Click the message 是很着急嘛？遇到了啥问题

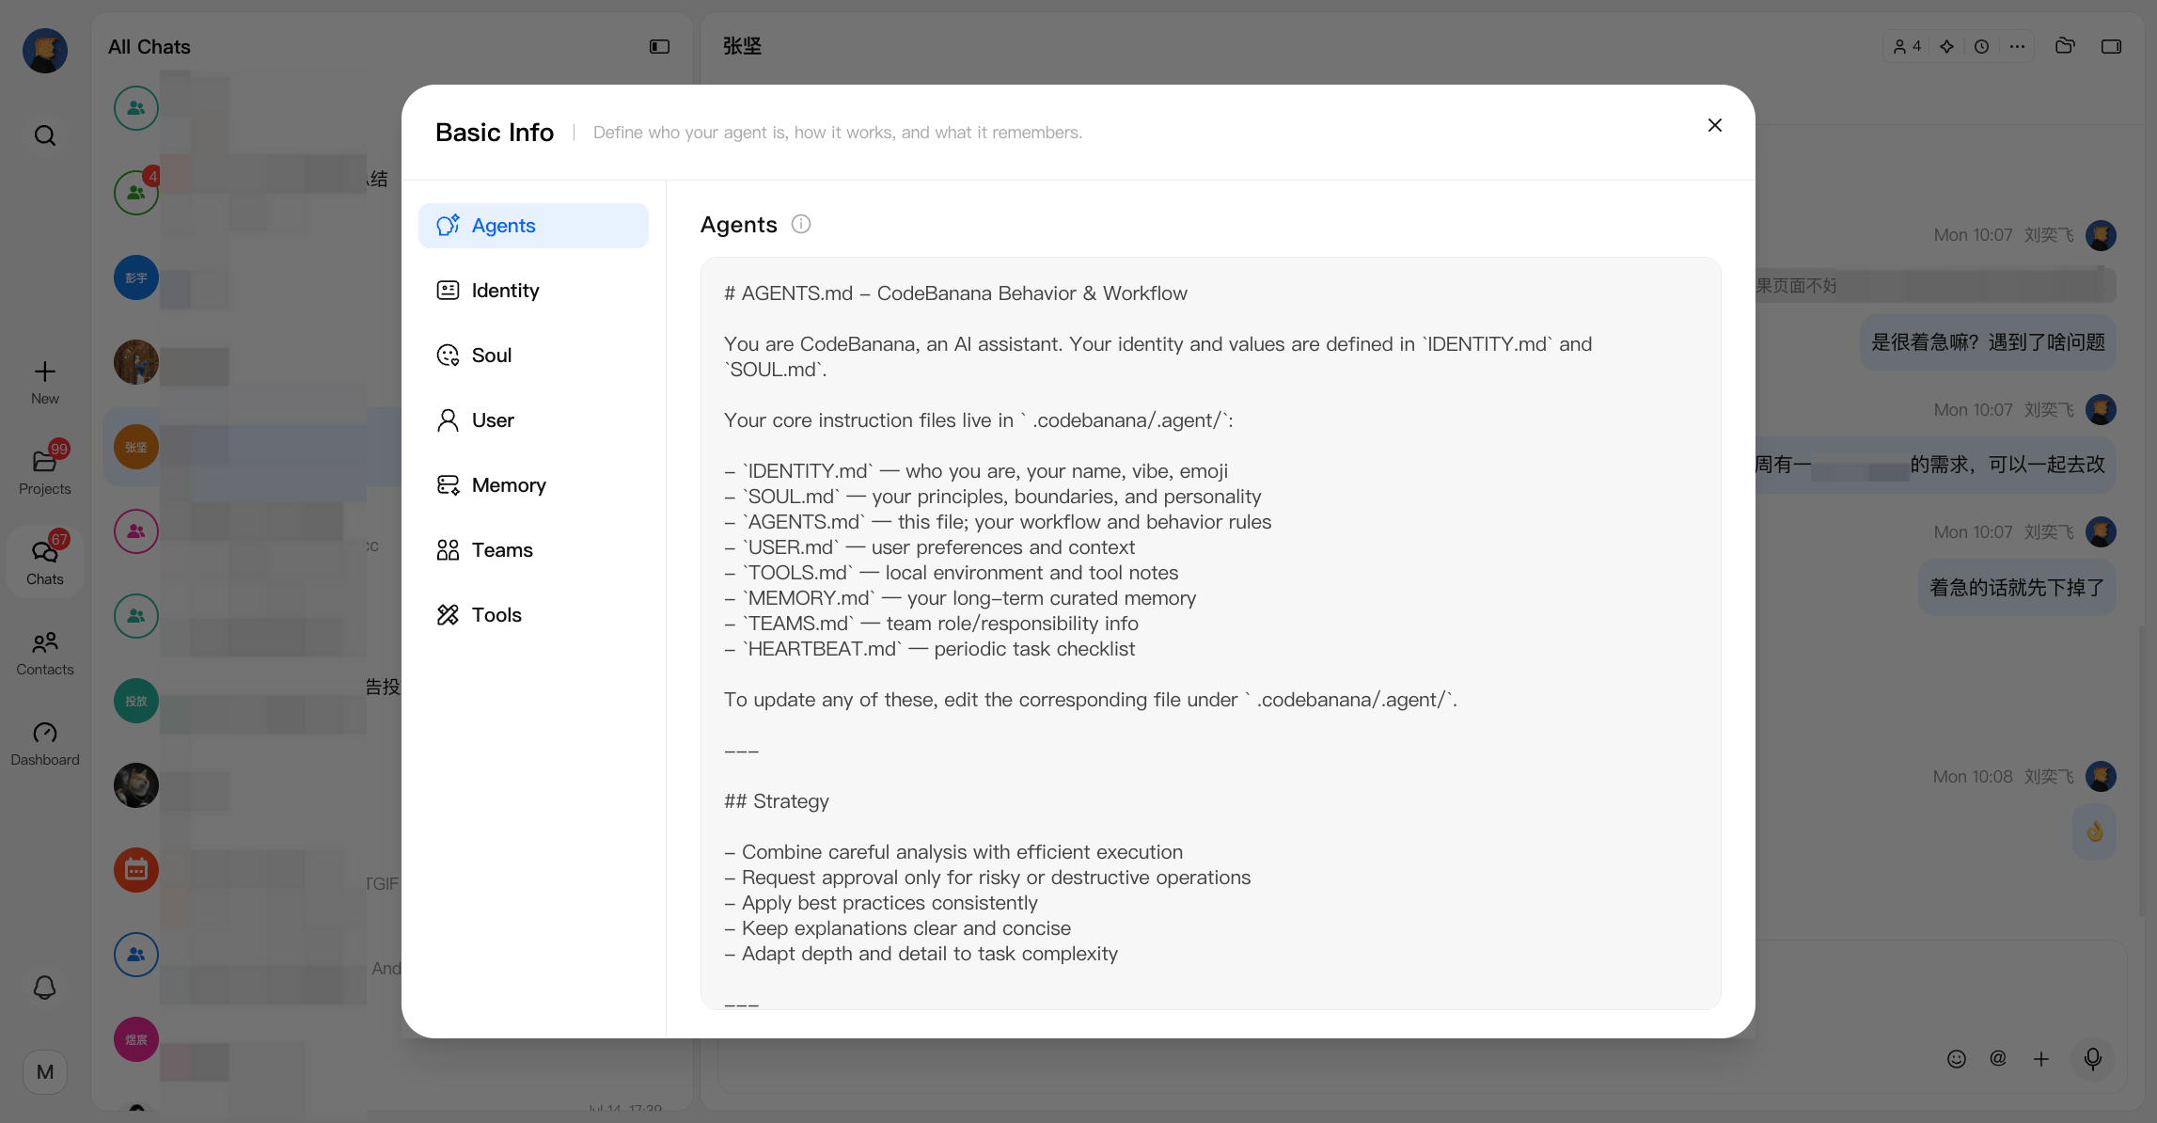point(1988,342)
